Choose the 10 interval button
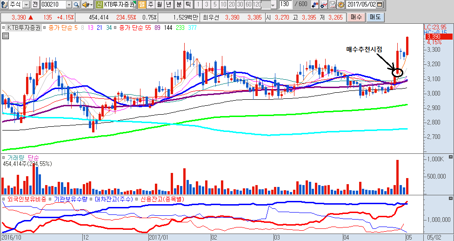This screenshot has width=454, height=241. pyautogui.click(x=223, y=5)
